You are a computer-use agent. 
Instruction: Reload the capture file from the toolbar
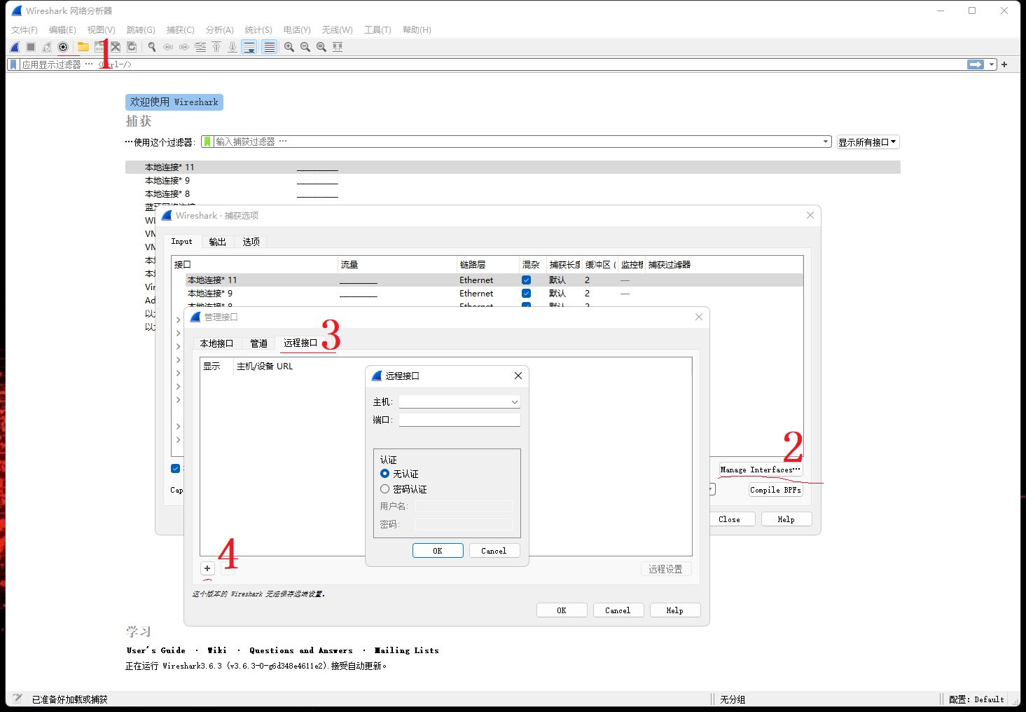click(x=132, y=47)
